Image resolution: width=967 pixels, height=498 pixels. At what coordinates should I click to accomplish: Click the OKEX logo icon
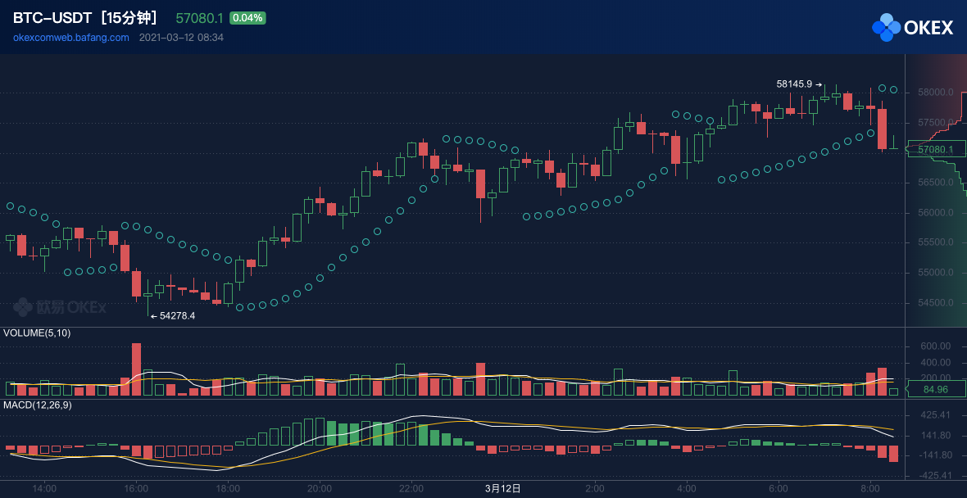(x=886, y=27)
